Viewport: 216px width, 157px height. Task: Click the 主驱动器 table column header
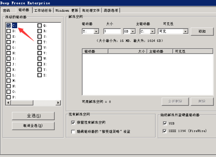(x=160, y=51)
